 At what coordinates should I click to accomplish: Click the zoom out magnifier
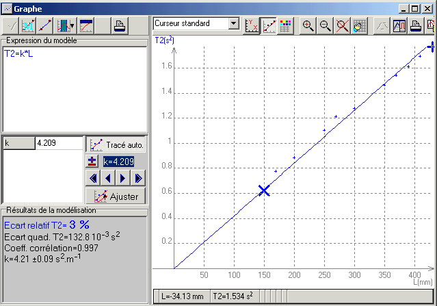[326, 26]
